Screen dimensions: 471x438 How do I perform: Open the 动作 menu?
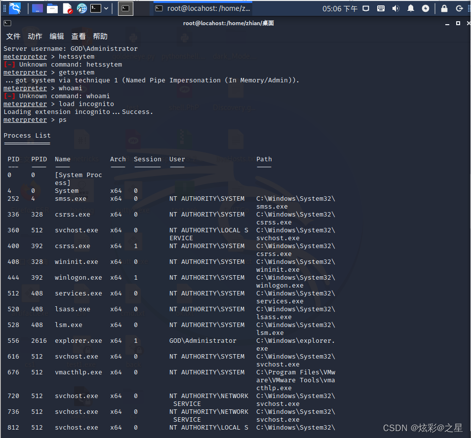[x=35, y=36]
